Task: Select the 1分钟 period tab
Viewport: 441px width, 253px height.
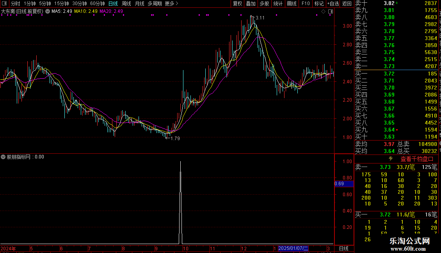Action: (x=30, y=4)
